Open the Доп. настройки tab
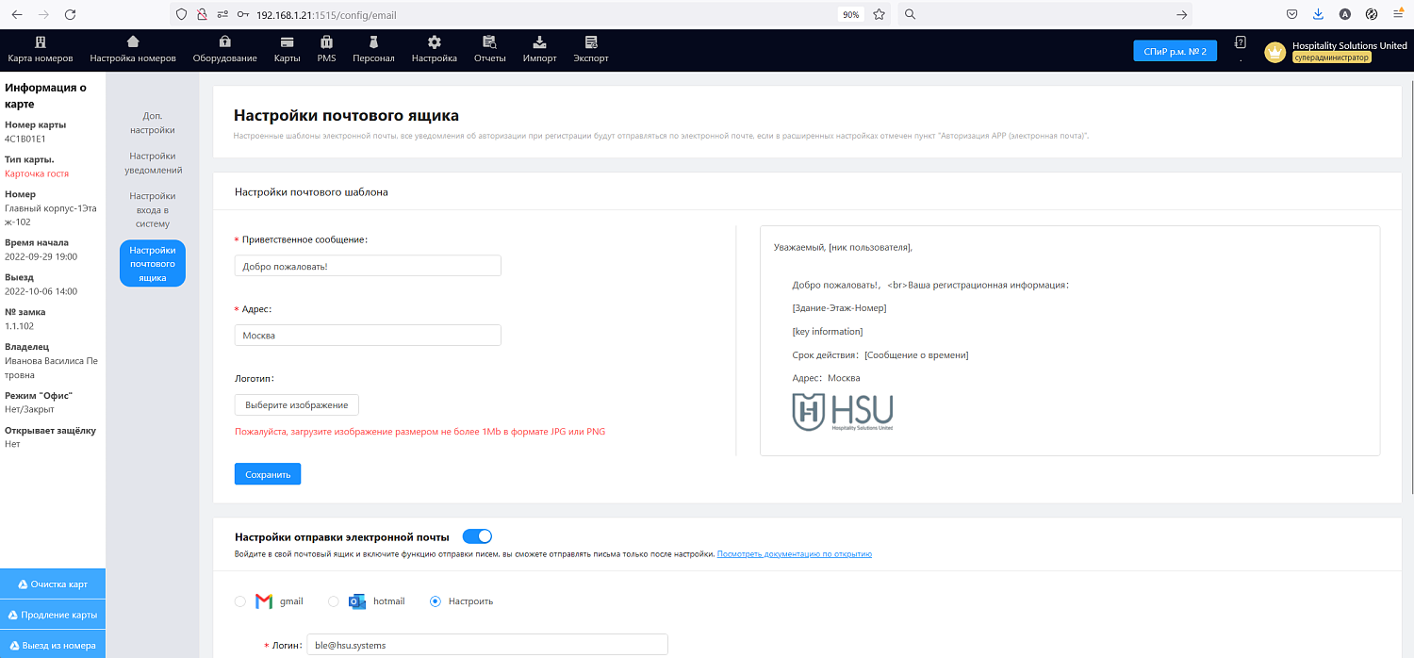The height and width of the screenshot is (658, 1414). (x=152, y=123)
